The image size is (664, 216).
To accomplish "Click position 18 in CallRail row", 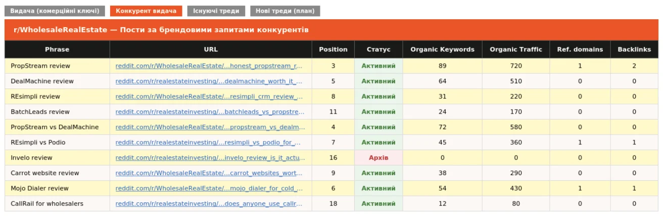I will point(333,203).
